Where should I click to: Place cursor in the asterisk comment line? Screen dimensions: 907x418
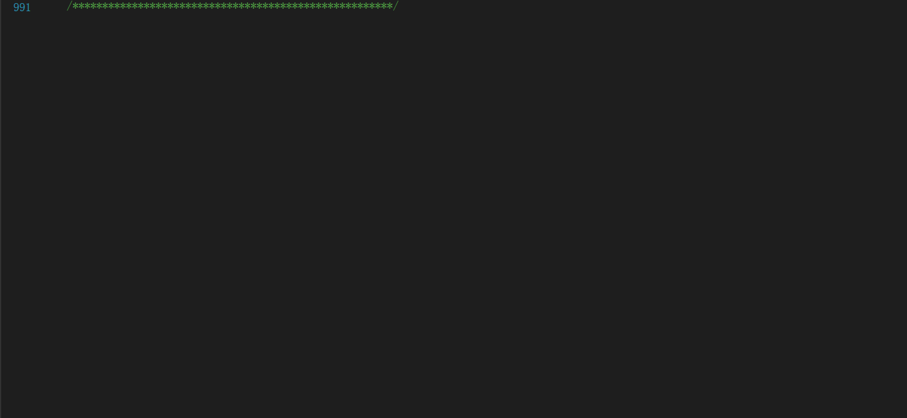[x=232, y=6]
